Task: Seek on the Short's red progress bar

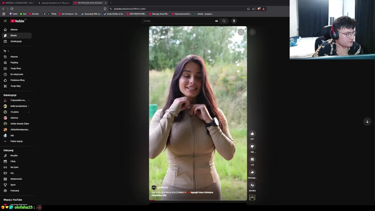Action: coord(198,200)
